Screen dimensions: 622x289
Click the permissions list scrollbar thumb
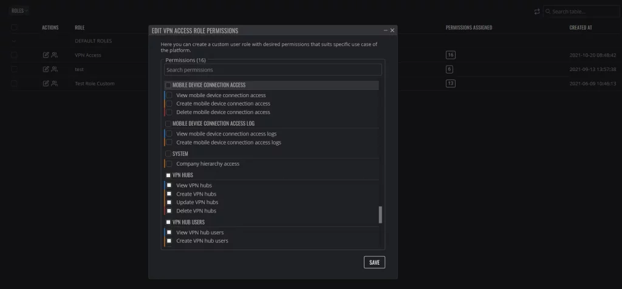(380, 215)
